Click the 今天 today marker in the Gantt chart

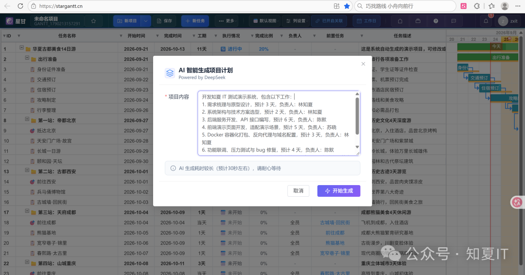click(x=496, y=46)
